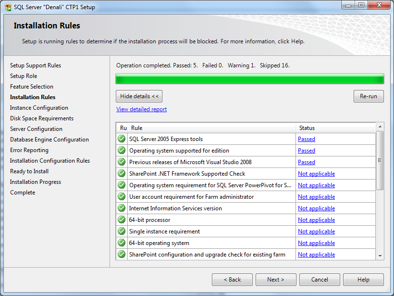394x296 pixels.
Task: Open the View detailed report link
Action: tap(142, 109)
